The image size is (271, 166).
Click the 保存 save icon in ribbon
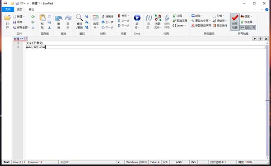pyautogui.click(x=15, y=22)
